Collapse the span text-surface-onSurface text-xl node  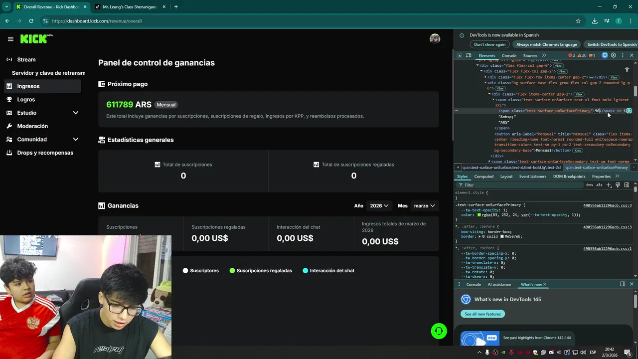pos(493,100)
